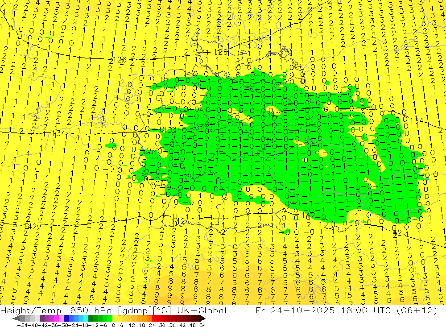Screen dimensions: 446x327
Task: Click the right dark arrow of the color scale
Action: coord(203,319)
